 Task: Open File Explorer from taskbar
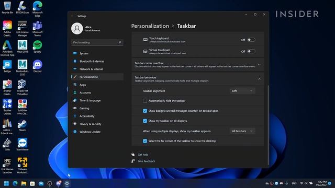click(x=24, y=183)
